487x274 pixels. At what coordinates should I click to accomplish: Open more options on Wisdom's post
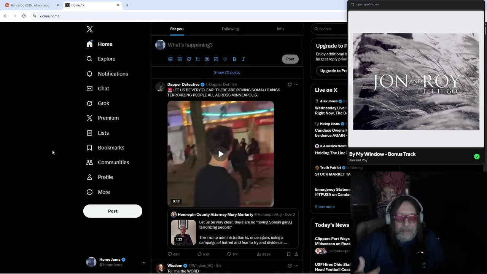(296, 266)
